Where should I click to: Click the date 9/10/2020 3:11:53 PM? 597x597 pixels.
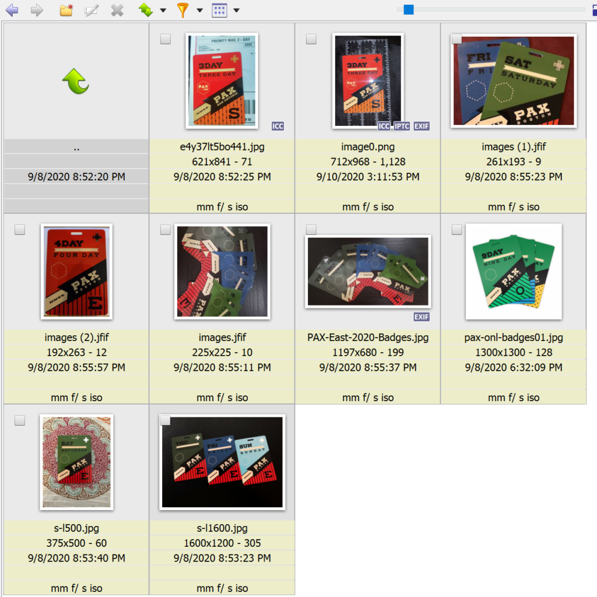[368, 177]
